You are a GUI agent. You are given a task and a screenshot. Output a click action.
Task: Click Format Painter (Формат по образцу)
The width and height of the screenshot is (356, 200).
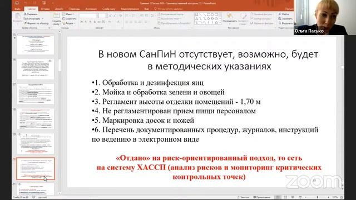click(x=36, y=23)
